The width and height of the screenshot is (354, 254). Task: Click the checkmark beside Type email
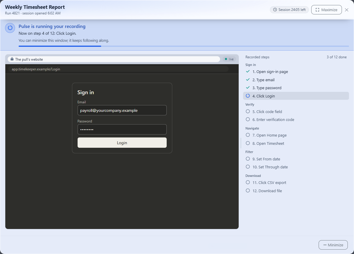(x=248, y=80)
